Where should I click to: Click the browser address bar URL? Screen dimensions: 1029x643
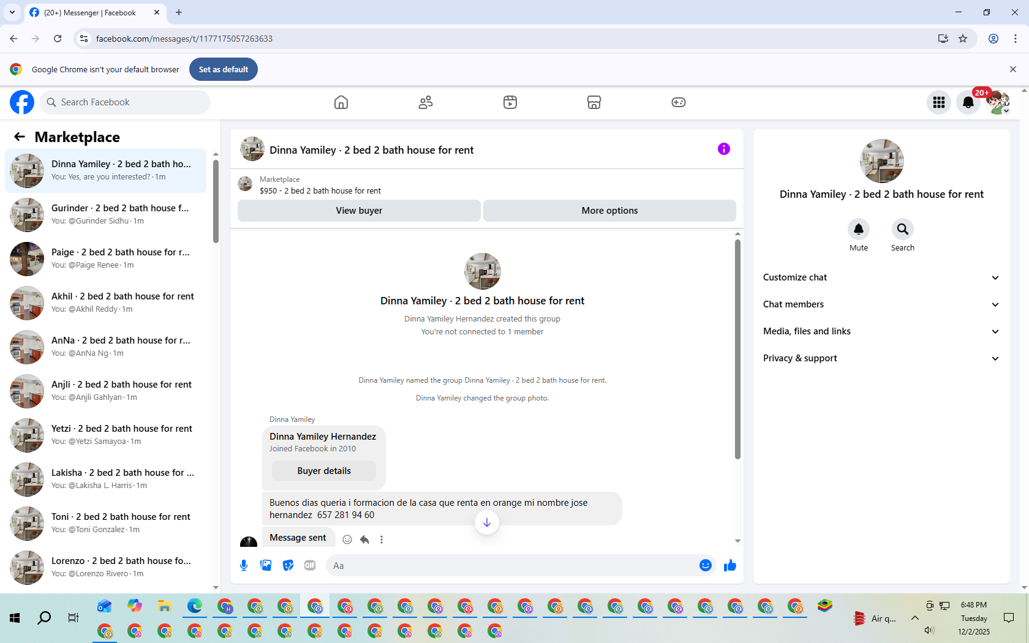(184, 39)
